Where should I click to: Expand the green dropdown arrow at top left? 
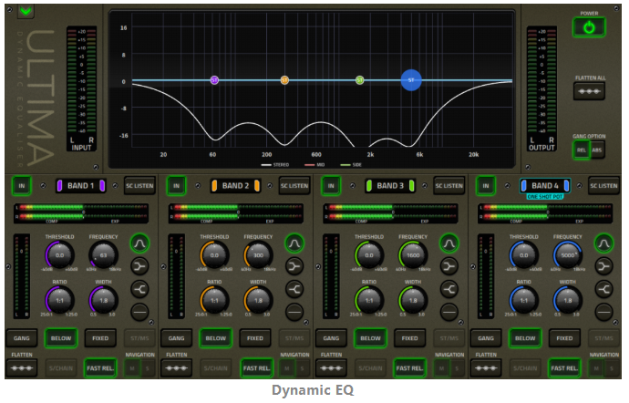click(x=26, y=12)
